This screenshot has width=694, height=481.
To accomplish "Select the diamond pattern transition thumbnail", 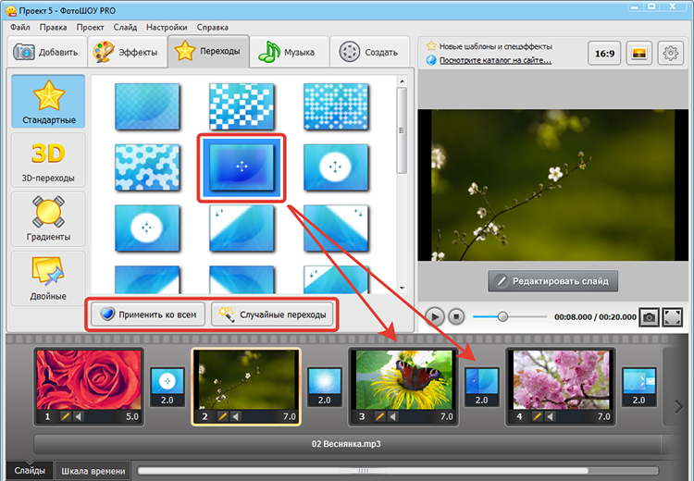I will (336, 106).
